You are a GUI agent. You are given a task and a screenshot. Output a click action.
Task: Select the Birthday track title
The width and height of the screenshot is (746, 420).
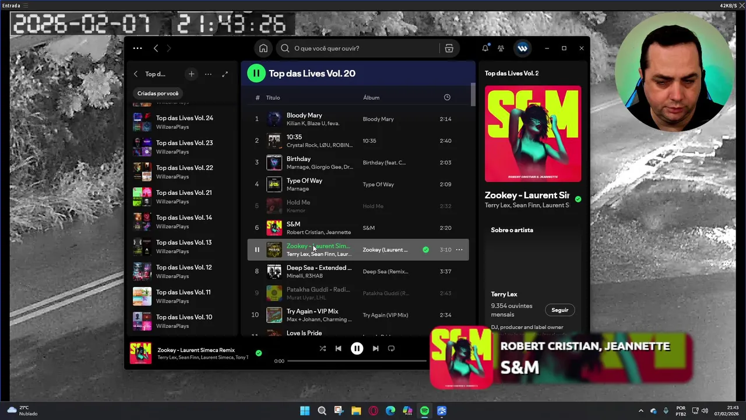(x=298, y=159)
